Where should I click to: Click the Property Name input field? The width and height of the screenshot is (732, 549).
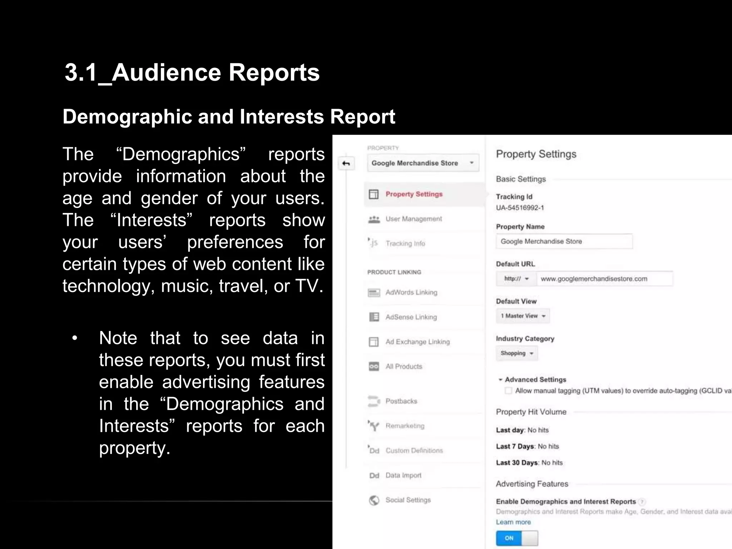[564, 241]
